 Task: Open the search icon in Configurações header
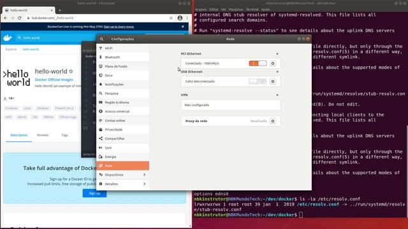pyautogui.click(x=102, y=39)
